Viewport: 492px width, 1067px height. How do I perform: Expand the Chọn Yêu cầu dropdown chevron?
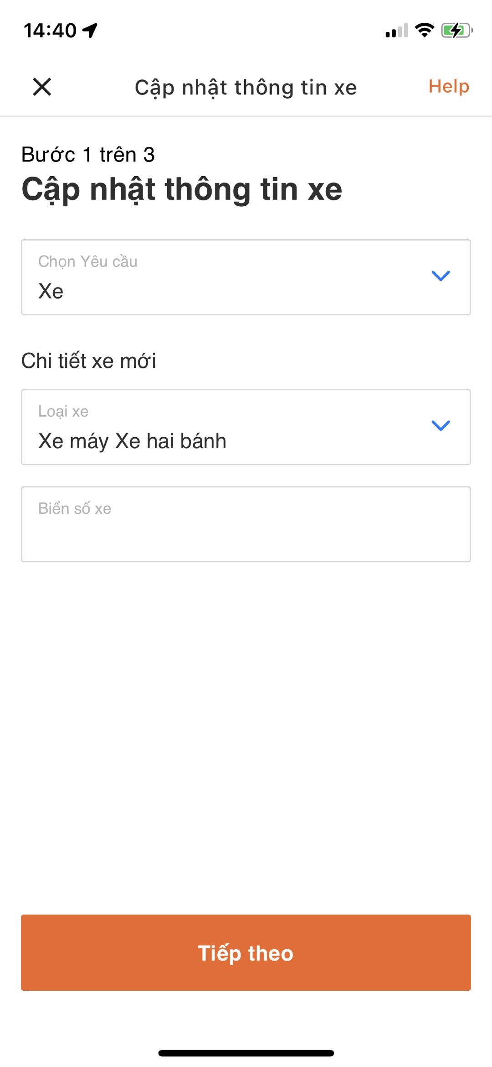point(441,276)
